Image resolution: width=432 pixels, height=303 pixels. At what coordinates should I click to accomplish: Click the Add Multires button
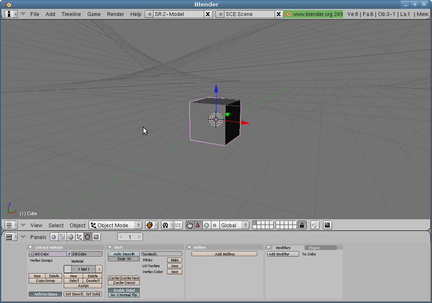(x=224, y=254)
